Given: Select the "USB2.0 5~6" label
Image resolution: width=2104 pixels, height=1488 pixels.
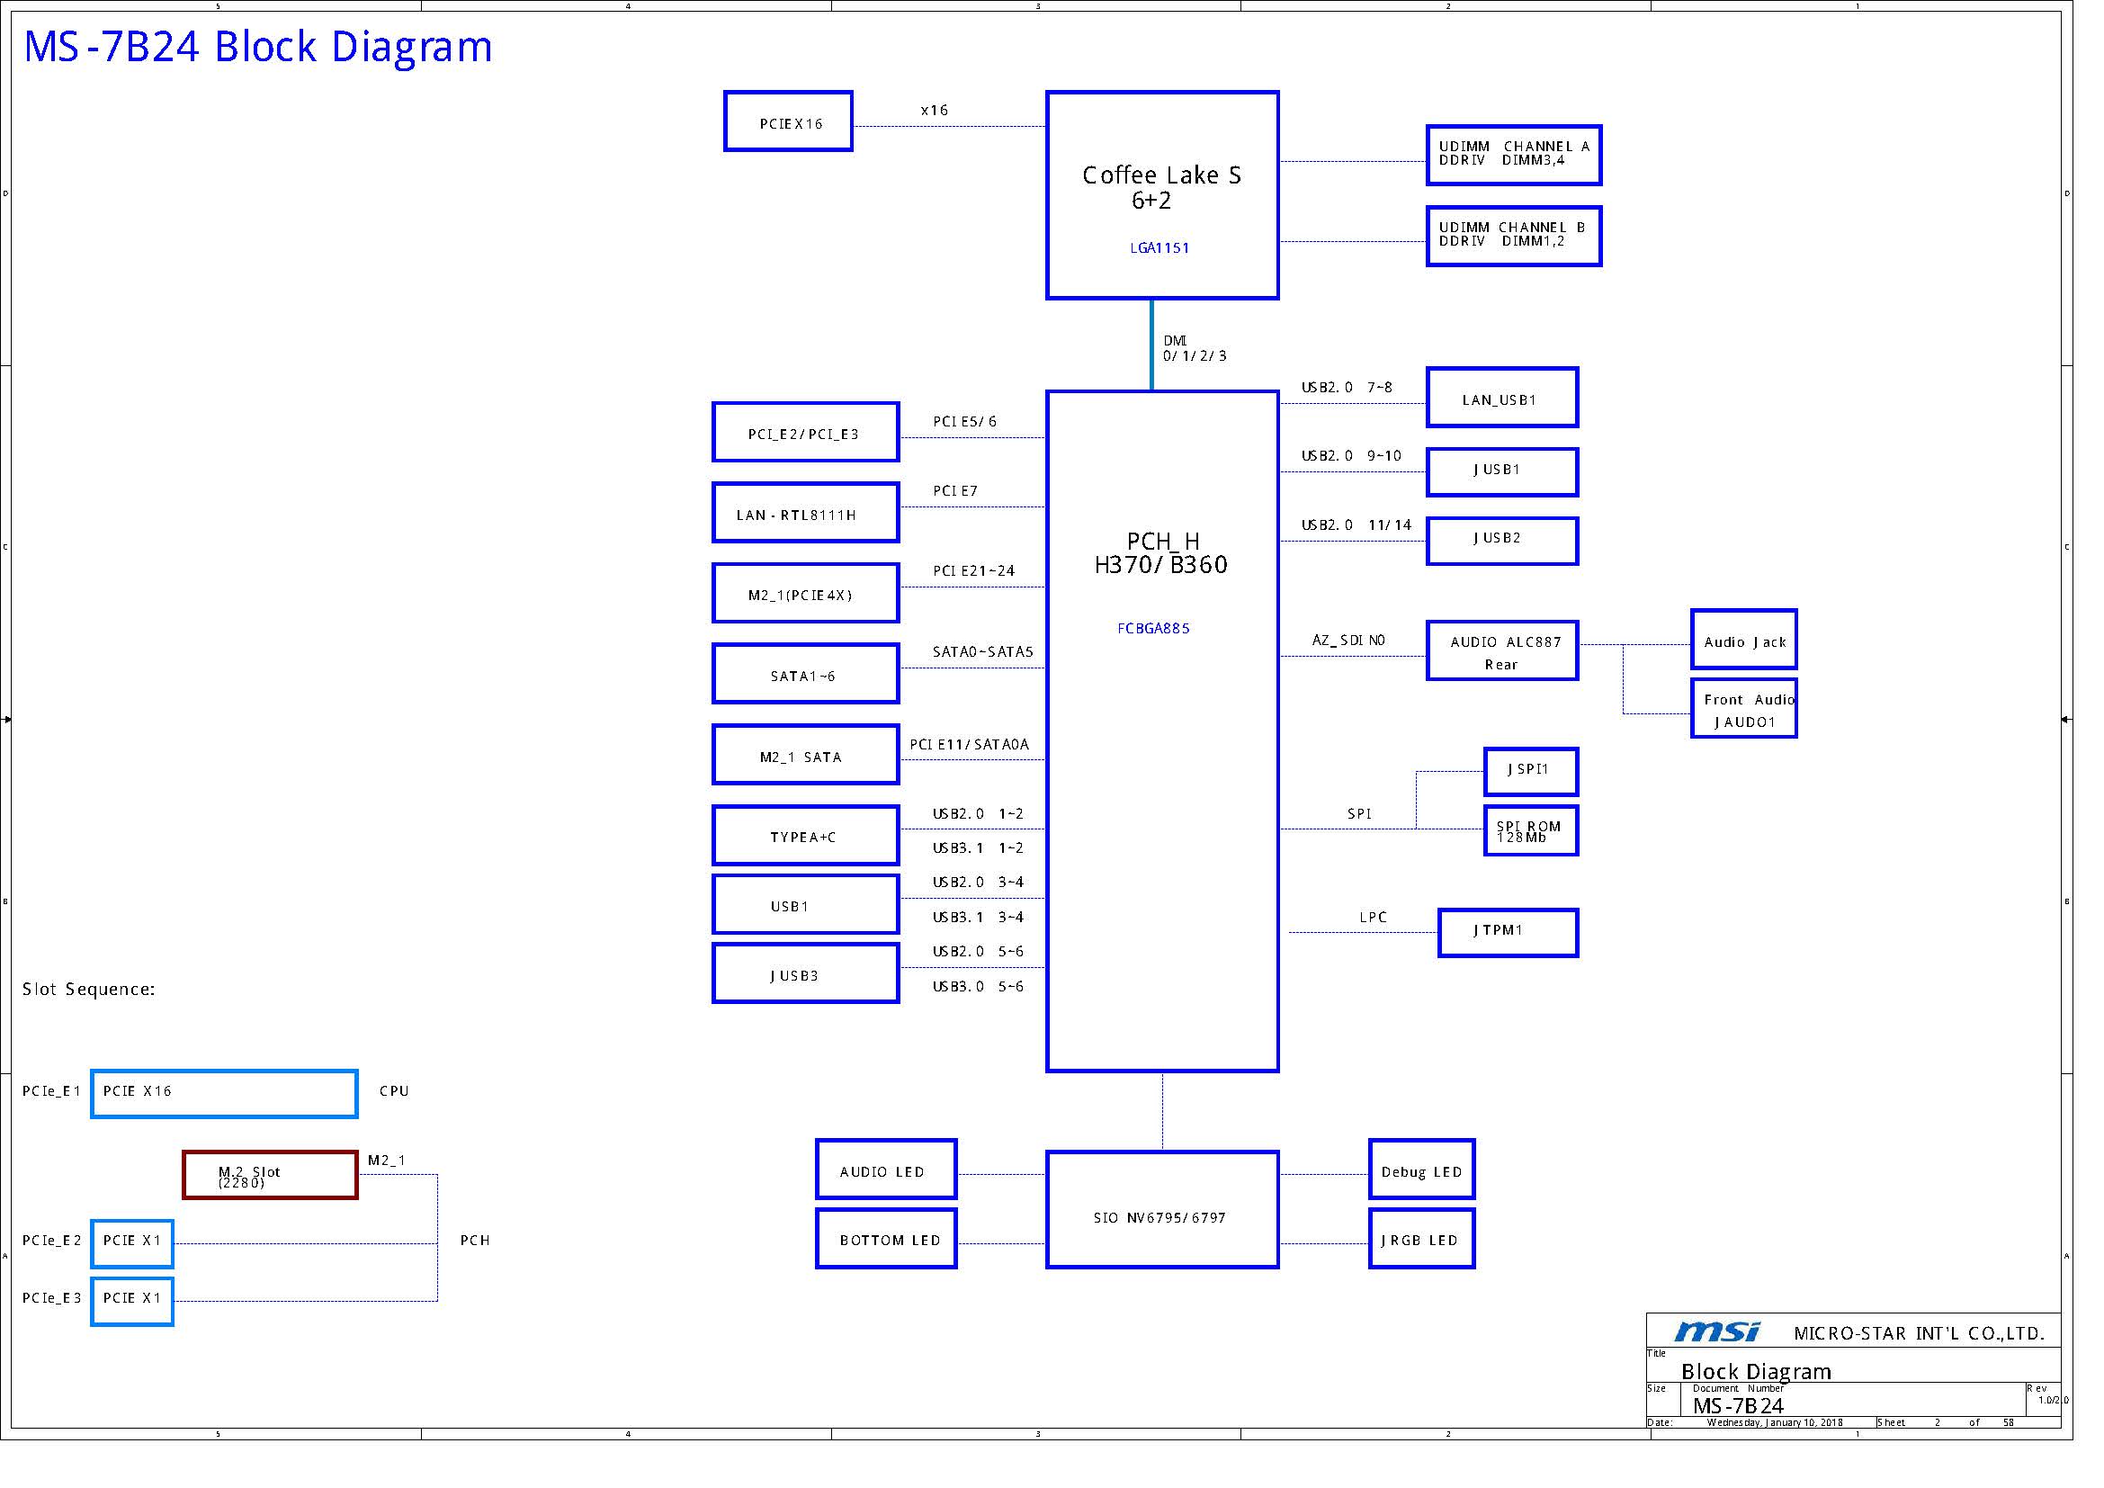Looking at the screenshot, I should tap(978, 952).
